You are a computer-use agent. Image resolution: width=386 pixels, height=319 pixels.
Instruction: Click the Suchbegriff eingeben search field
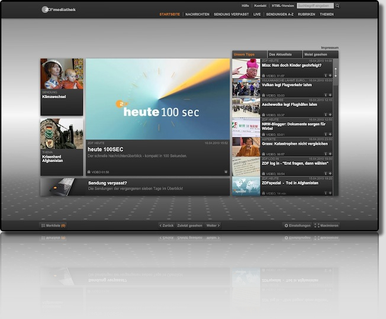(x=315, y=6)
